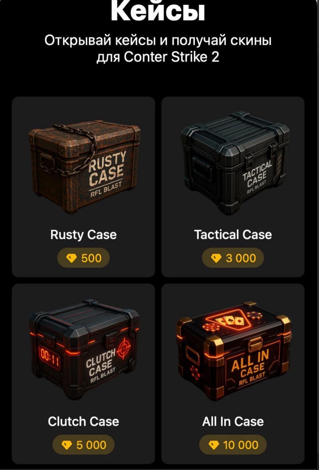Click the diamond icon next to 10 000
The height and width of the screenshot is (470, 319).
pyautogui.click(x=213, y=445)
